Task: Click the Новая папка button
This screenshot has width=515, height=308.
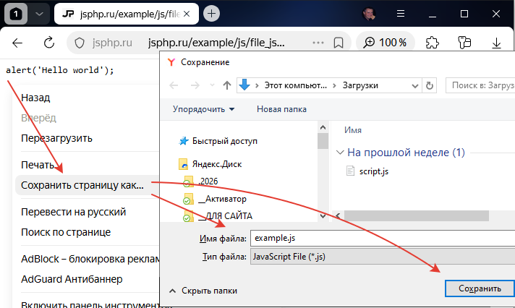Action: click(281, 109)
